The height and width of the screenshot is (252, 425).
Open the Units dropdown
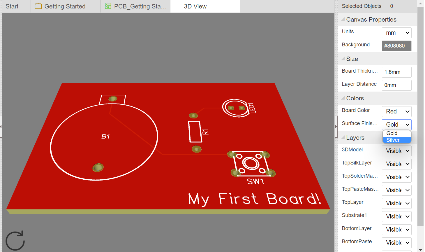396,33
